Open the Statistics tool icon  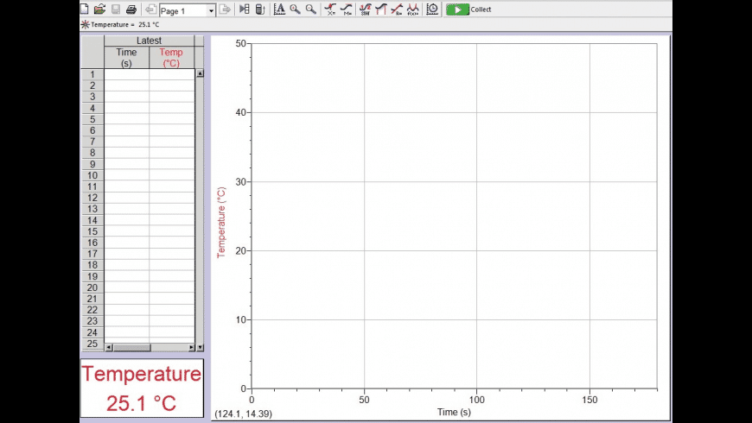(x=365, y=9)
